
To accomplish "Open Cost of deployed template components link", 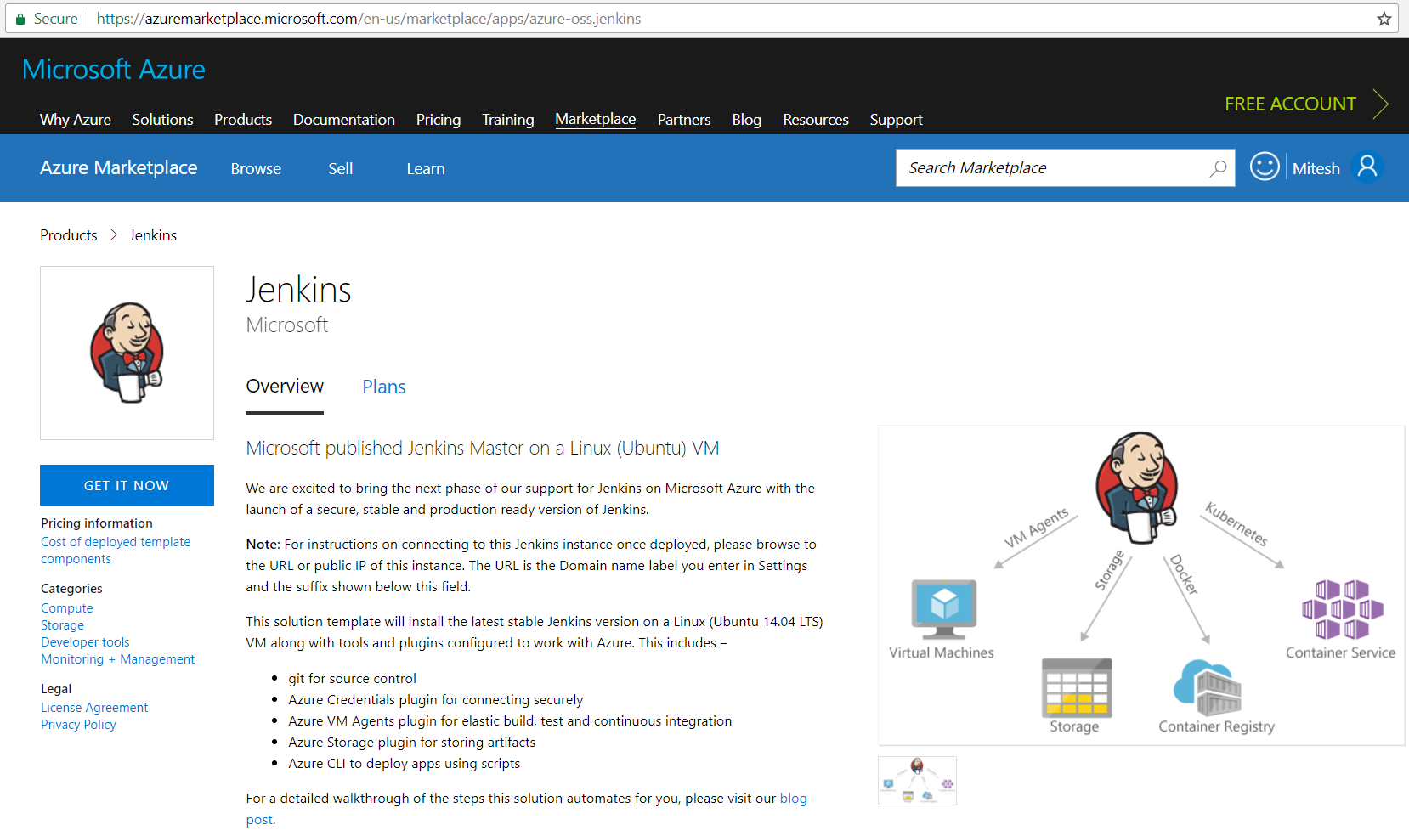I will pyautogui.click(x=116, y=551).
